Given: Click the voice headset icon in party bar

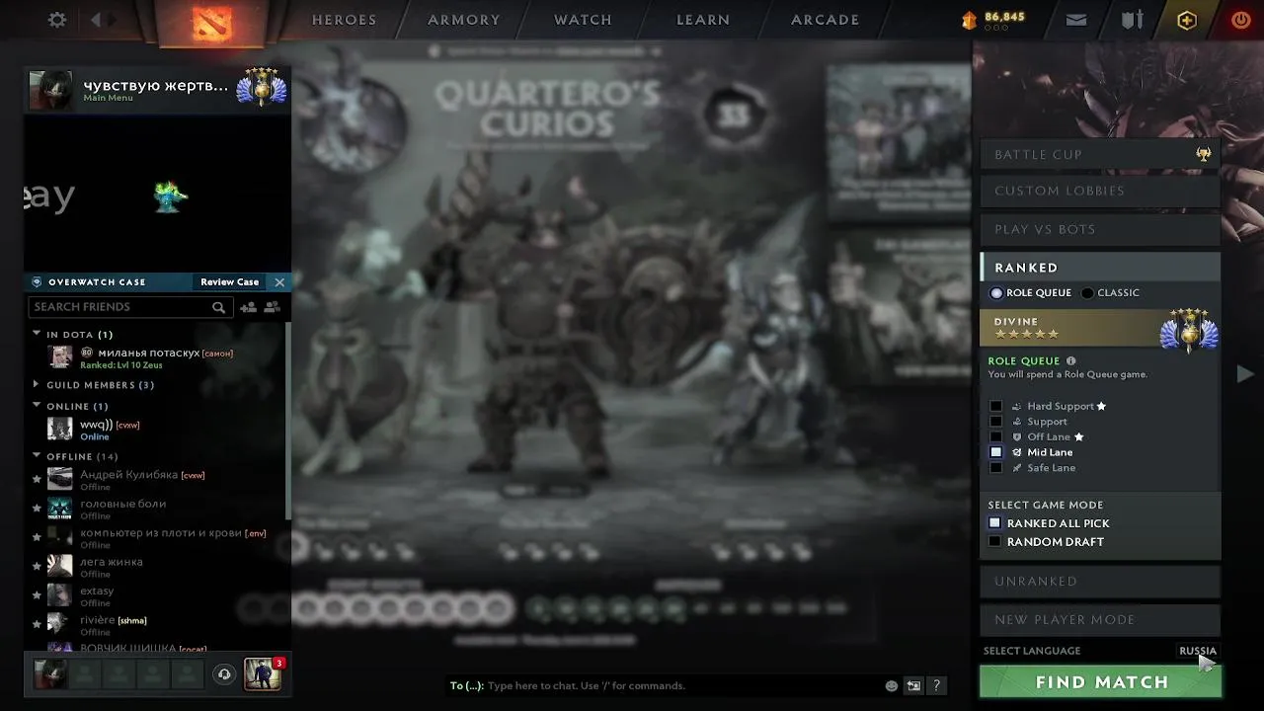Looking at the screenshot, I should pyautogui.click(x=224, y=674).
